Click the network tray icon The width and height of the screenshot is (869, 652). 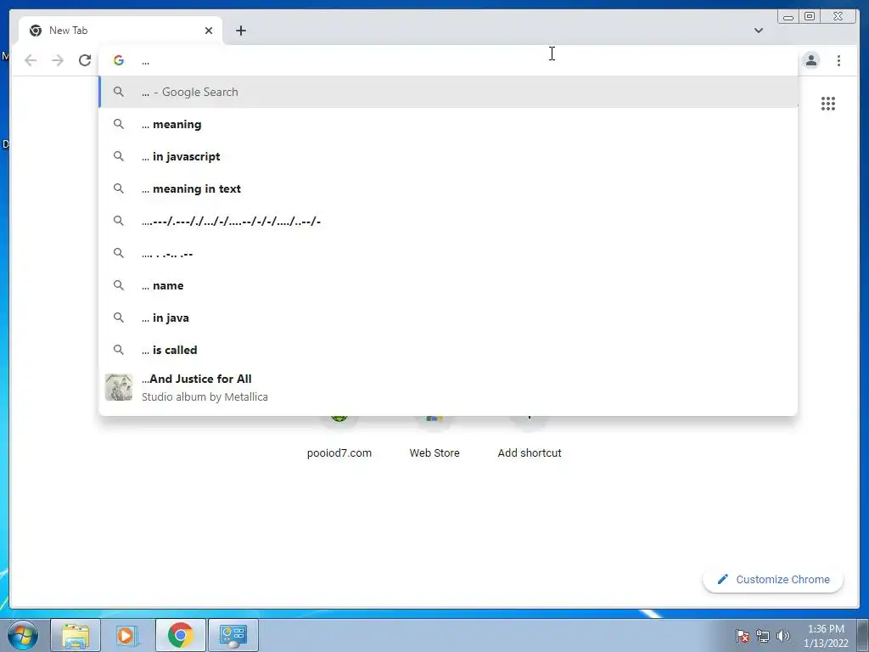[763, 636]
